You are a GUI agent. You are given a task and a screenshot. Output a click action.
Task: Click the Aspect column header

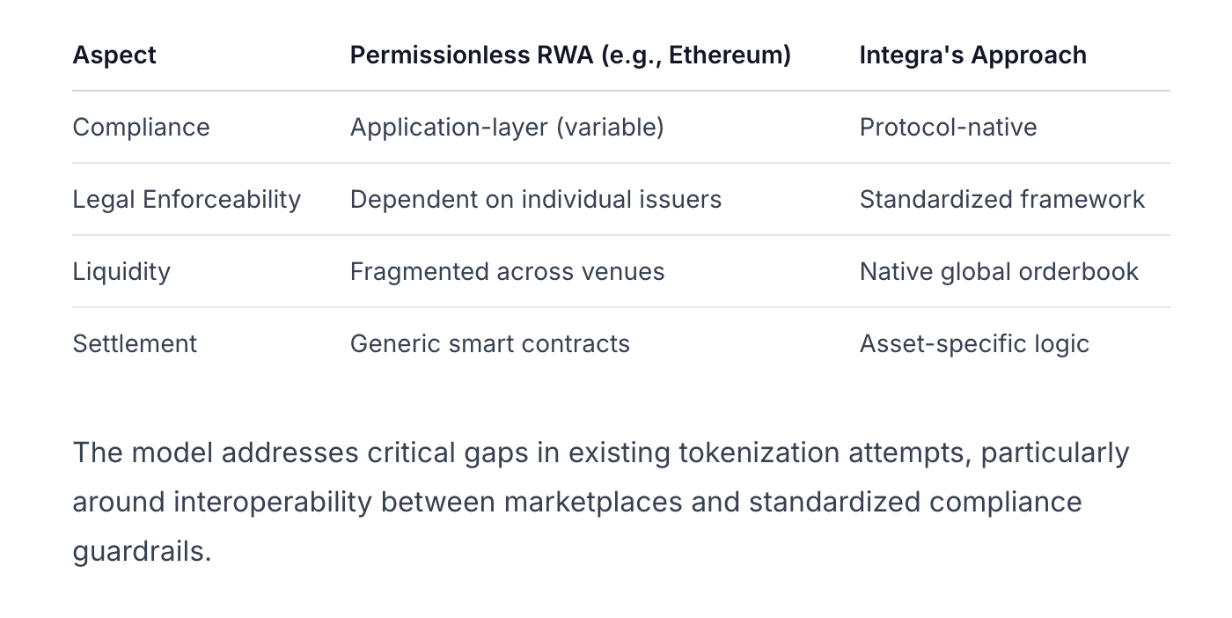pos(114,55)
